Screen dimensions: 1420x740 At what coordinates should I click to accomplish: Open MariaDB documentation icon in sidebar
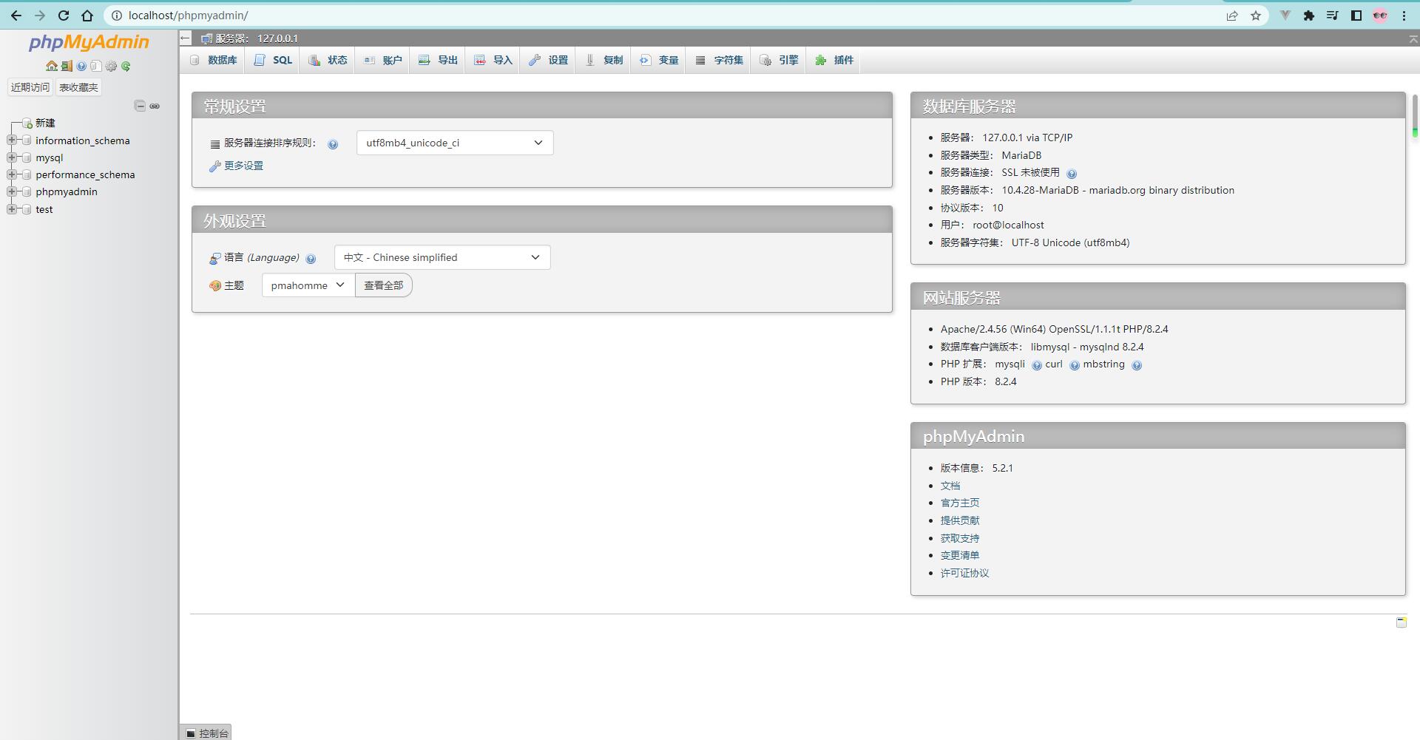95,67
